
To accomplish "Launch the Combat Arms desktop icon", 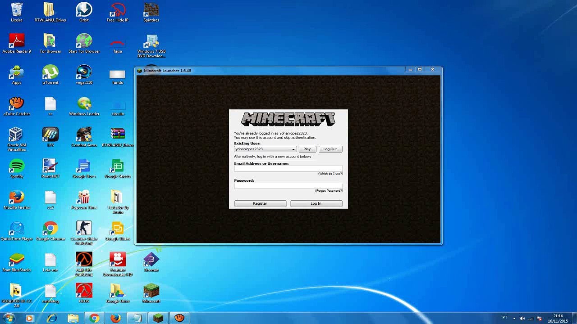I will coord(84,135).
